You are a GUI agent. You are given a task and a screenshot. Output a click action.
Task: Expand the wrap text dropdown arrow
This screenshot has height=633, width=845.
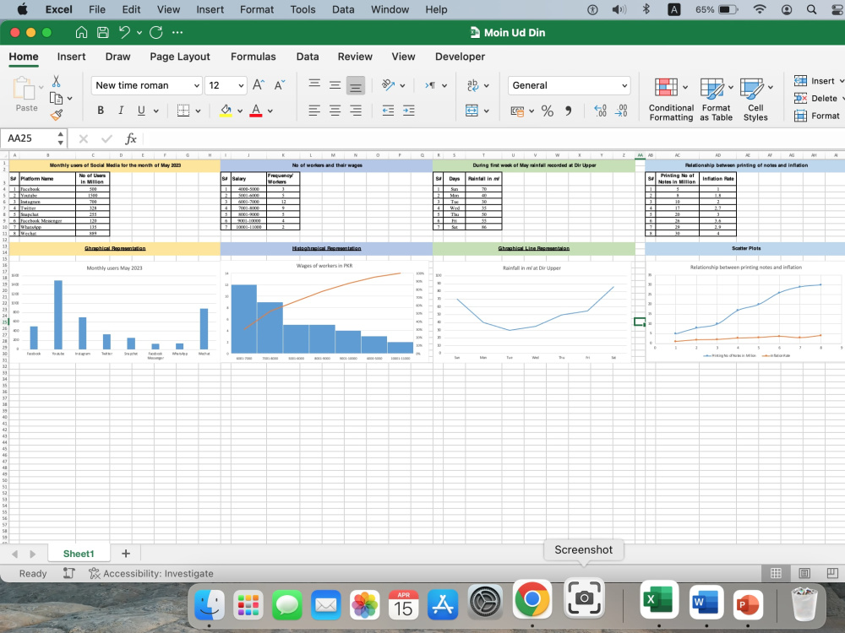tap(486, 85)
